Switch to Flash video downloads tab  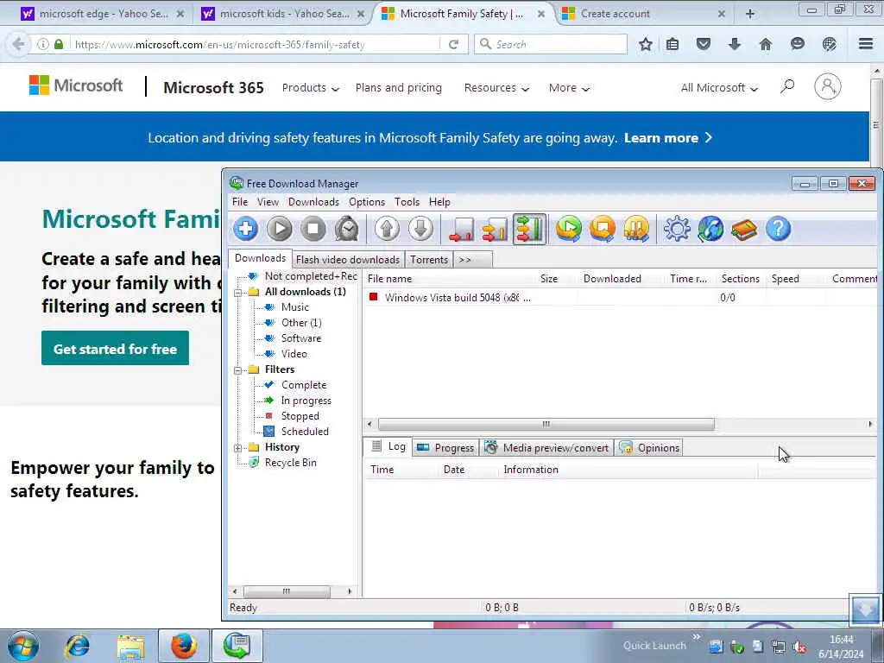coord(348,259)
